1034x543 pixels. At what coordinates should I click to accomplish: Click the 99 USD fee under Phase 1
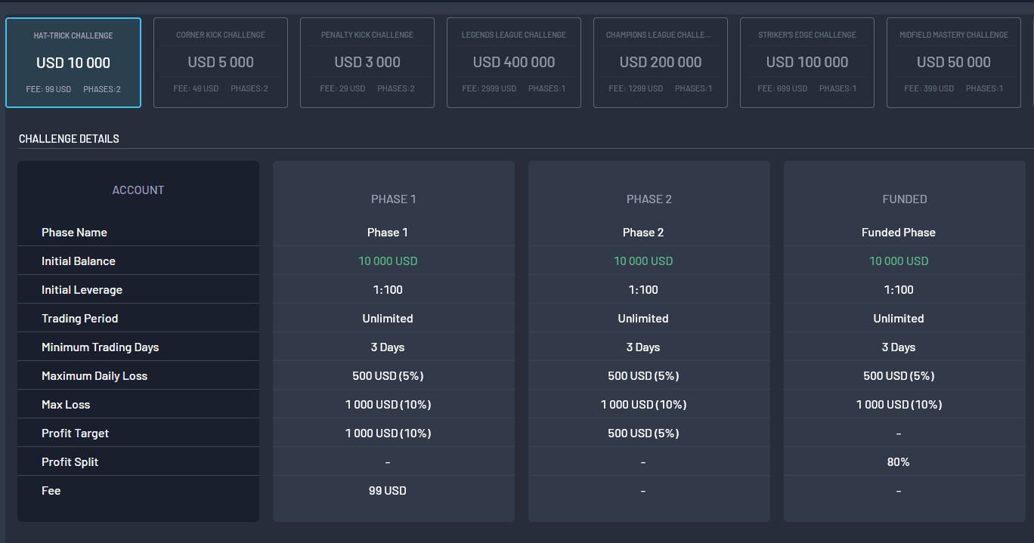click(388, 490)
